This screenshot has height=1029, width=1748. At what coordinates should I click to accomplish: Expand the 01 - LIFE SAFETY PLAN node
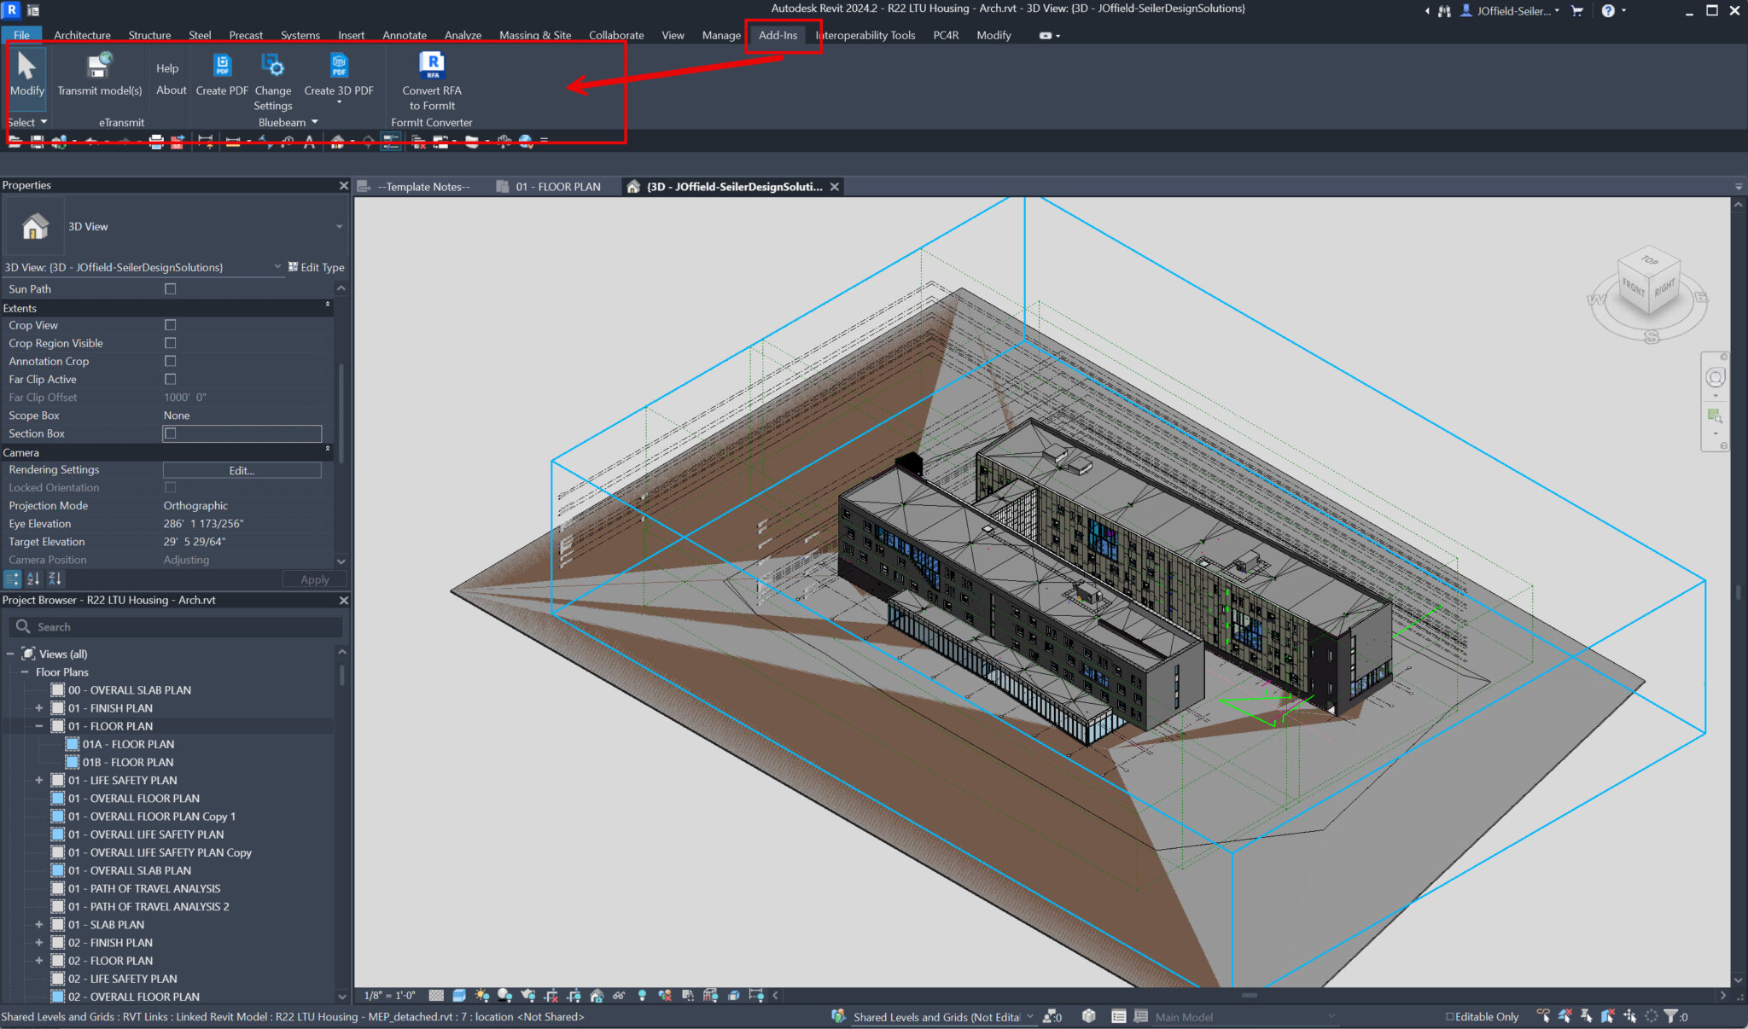point(39,781)
